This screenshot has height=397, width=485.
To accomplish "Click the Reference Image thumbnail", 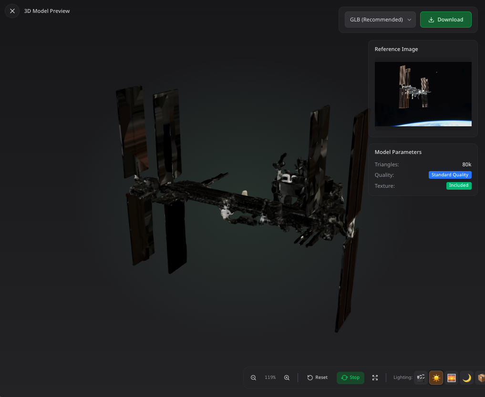I will pyautogui.click(x=423, y=94).
